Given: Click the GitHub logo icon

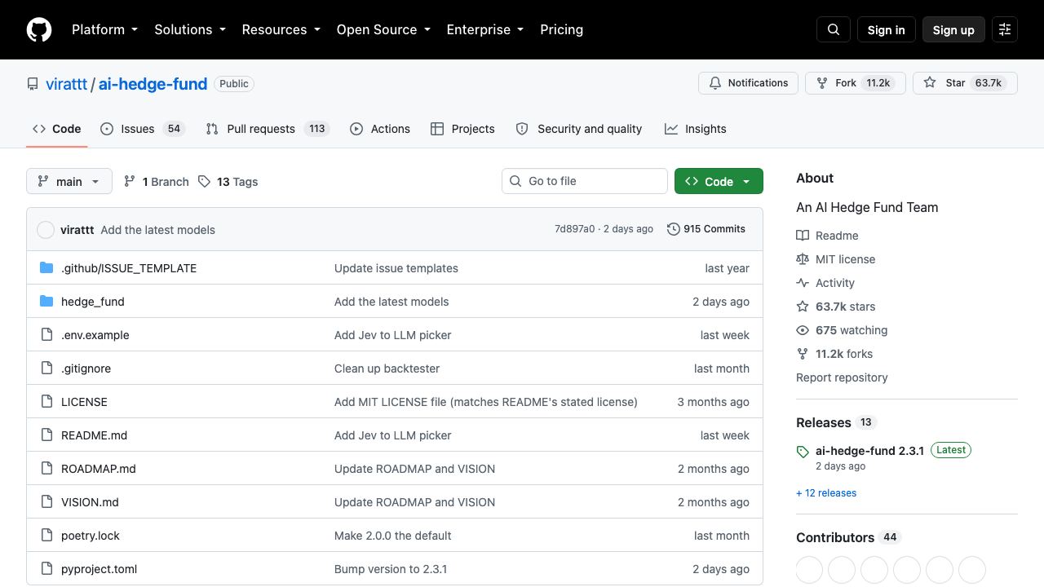Looking at the screenshot, I should (39, 29).
